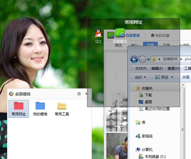This screenshot has width=191, height=159.
Task: Select 库 in navigation pane
Action: [144, 123]
